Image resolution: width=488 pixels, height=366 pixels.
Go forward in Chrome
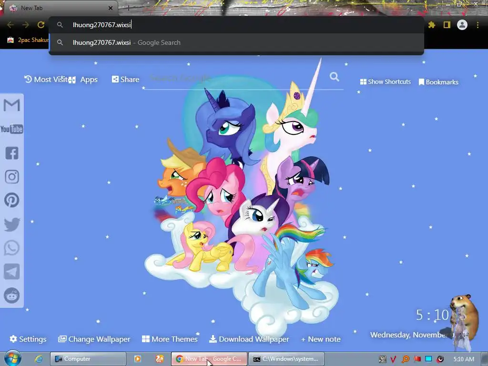point(26,25)
